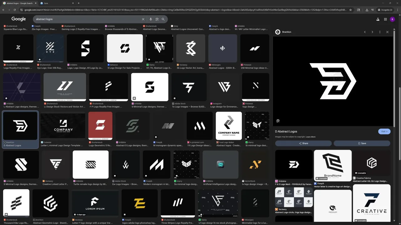Close the image preview panel
The height and width of the screenshot is (225, 401).
pyautogui.click(x=387, y=32)
